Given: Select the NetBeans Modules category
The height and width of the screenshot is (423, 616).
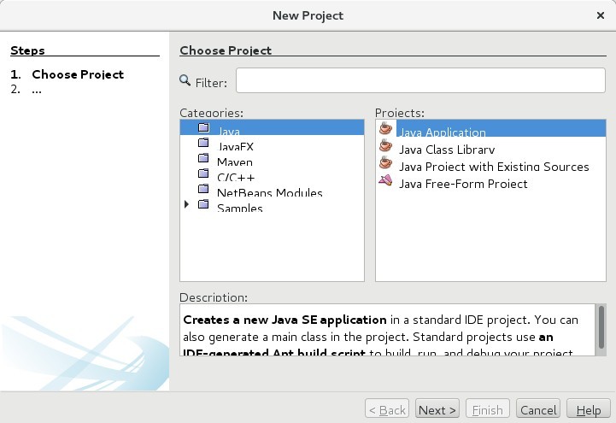Looking at the screenshot, I should 269,192.
